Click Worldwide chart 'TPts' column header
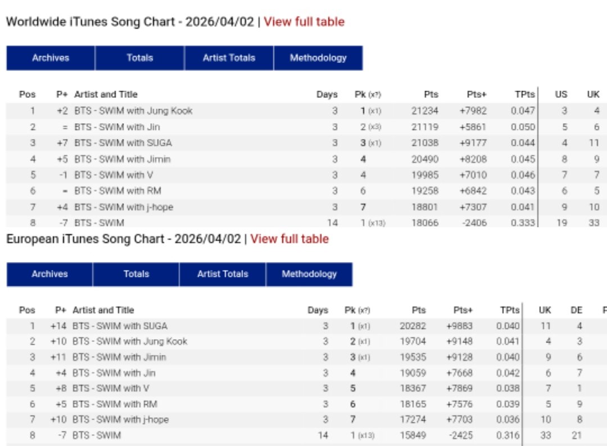This screenshot has height=446, width=607. (524, 94)
